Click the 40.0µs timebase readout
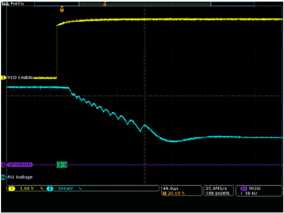Viewport: 284px width, 213px height. (x=169, y=188)
